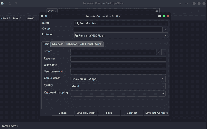The height and width of the screenshot is (129, 207).
Task: Open the Colour depth dropdown
Action: [118, 79]
